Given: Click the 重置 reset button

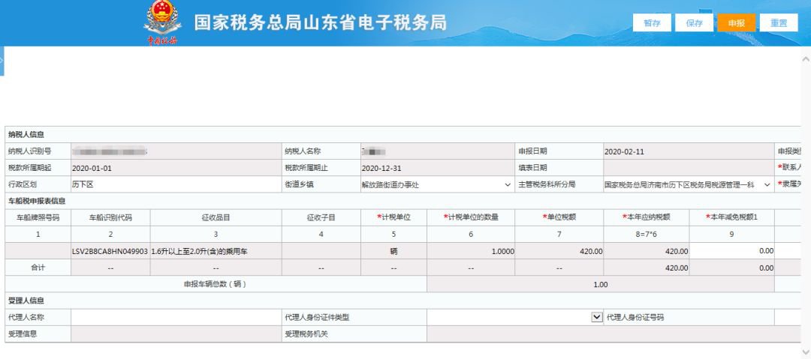Looking at the screenshot, I should click(779, 23).
